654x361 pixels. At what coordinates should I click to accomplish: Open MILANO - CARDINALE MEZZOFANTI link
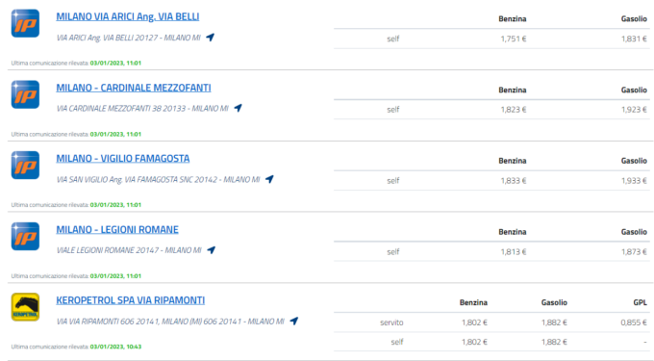(x=134, y=88)
